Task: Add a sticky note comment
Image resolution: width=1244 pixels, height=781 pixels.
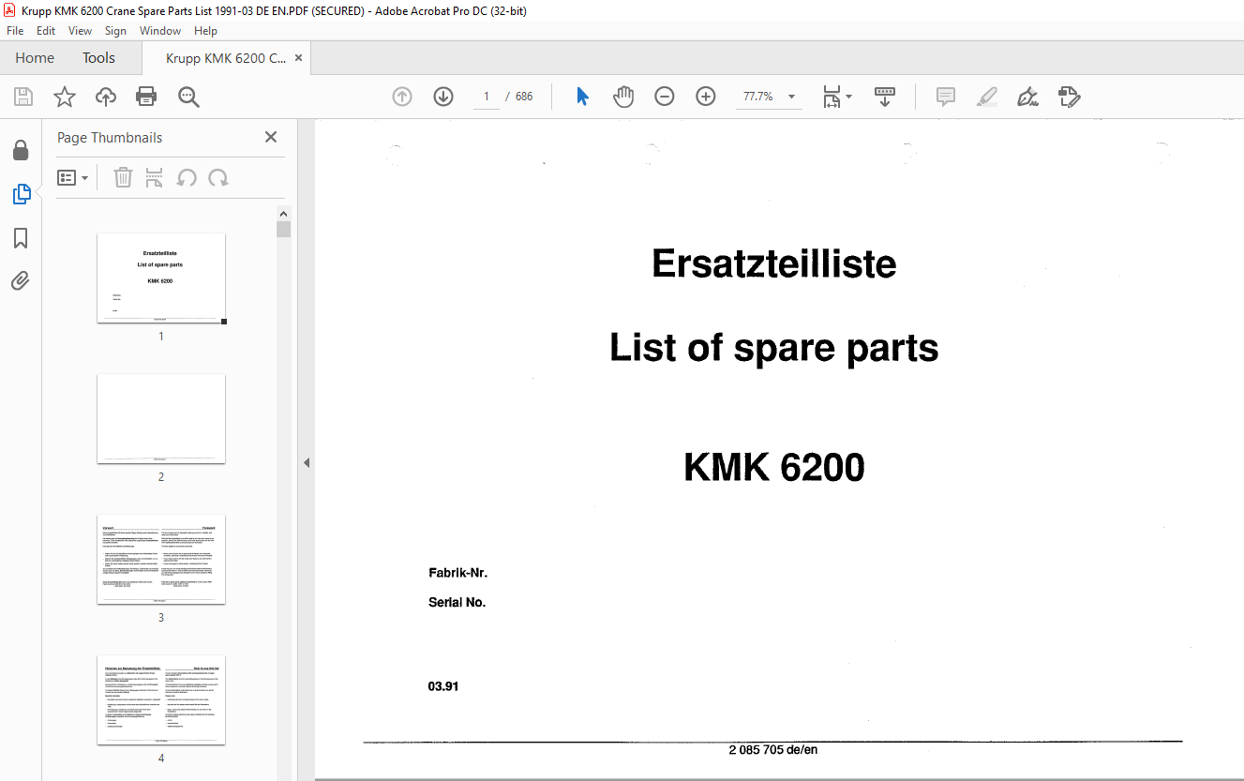Action: click(946, 97)
